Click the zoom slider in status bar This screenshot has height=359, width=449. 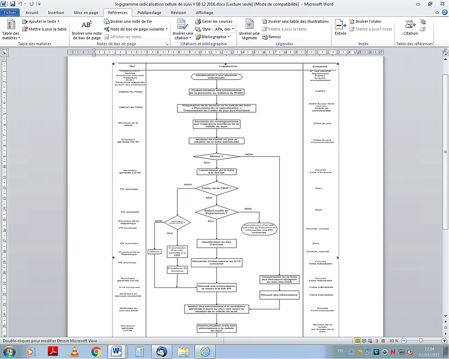pos(421,341)
